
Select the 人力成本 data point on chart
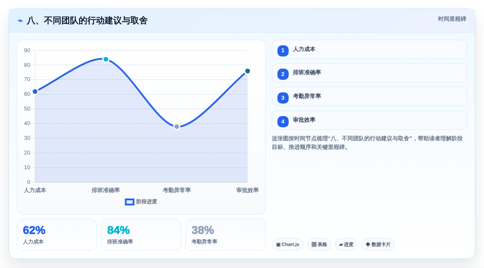click(x=35, y=91)
